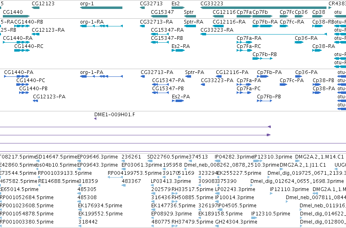Click the CG12123-PA protein label
This screenshot has height=228, width=346.
[49, 97]
